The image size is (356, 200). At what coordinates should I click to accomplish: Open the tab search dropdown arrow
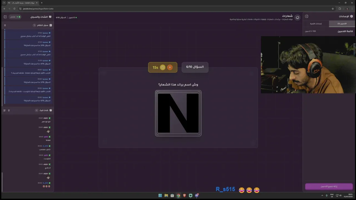click(x=4, y=3)
